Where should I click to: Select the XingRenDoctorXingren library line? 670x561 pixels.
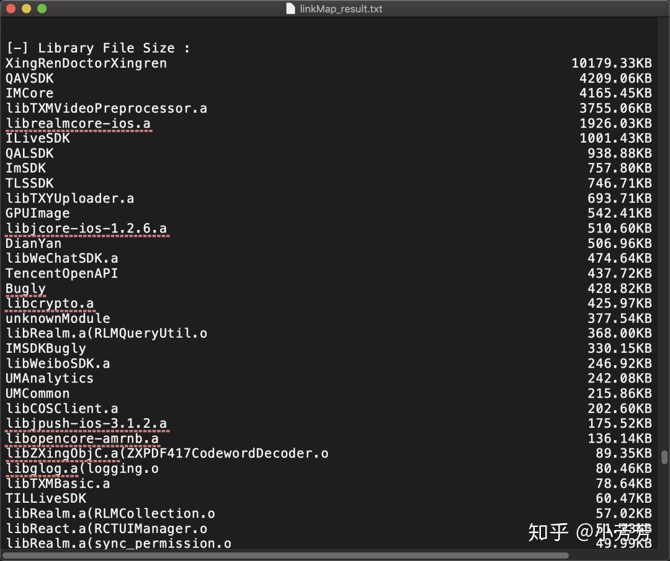[x=86, y=63]
